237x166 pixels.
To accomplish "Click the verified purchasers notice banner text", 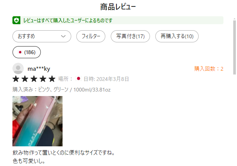I will [x=68, y=20].
